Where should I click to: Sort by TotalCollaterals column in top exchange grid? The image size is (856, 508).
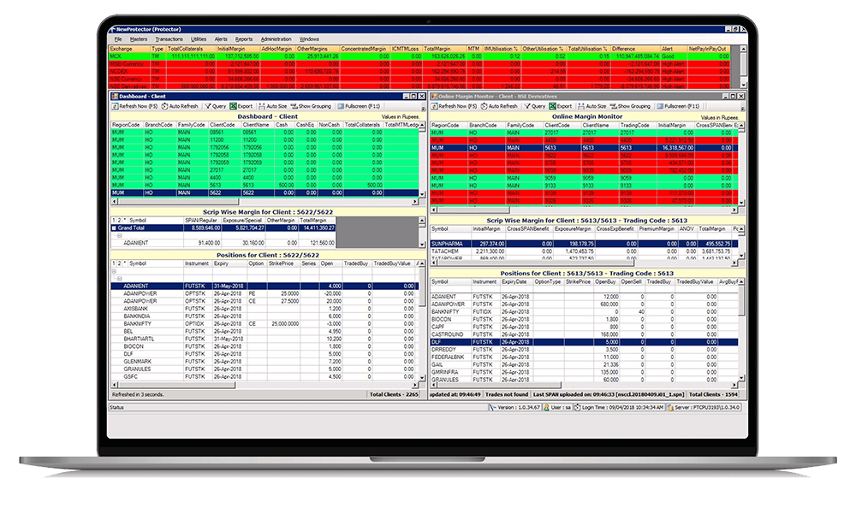[191, 49]
